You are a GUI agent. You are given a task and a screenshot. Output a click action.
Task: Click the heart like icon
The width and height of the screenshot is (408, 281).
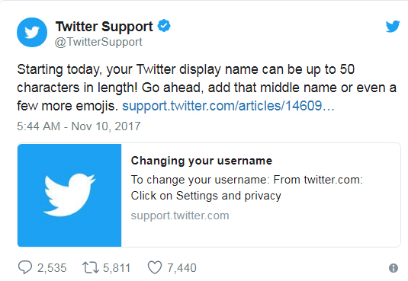pos(155,267)
